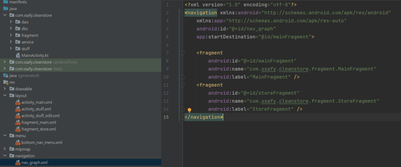
Task: Click the fragment_store.xml file icon
Action: [x=18, y=129]
